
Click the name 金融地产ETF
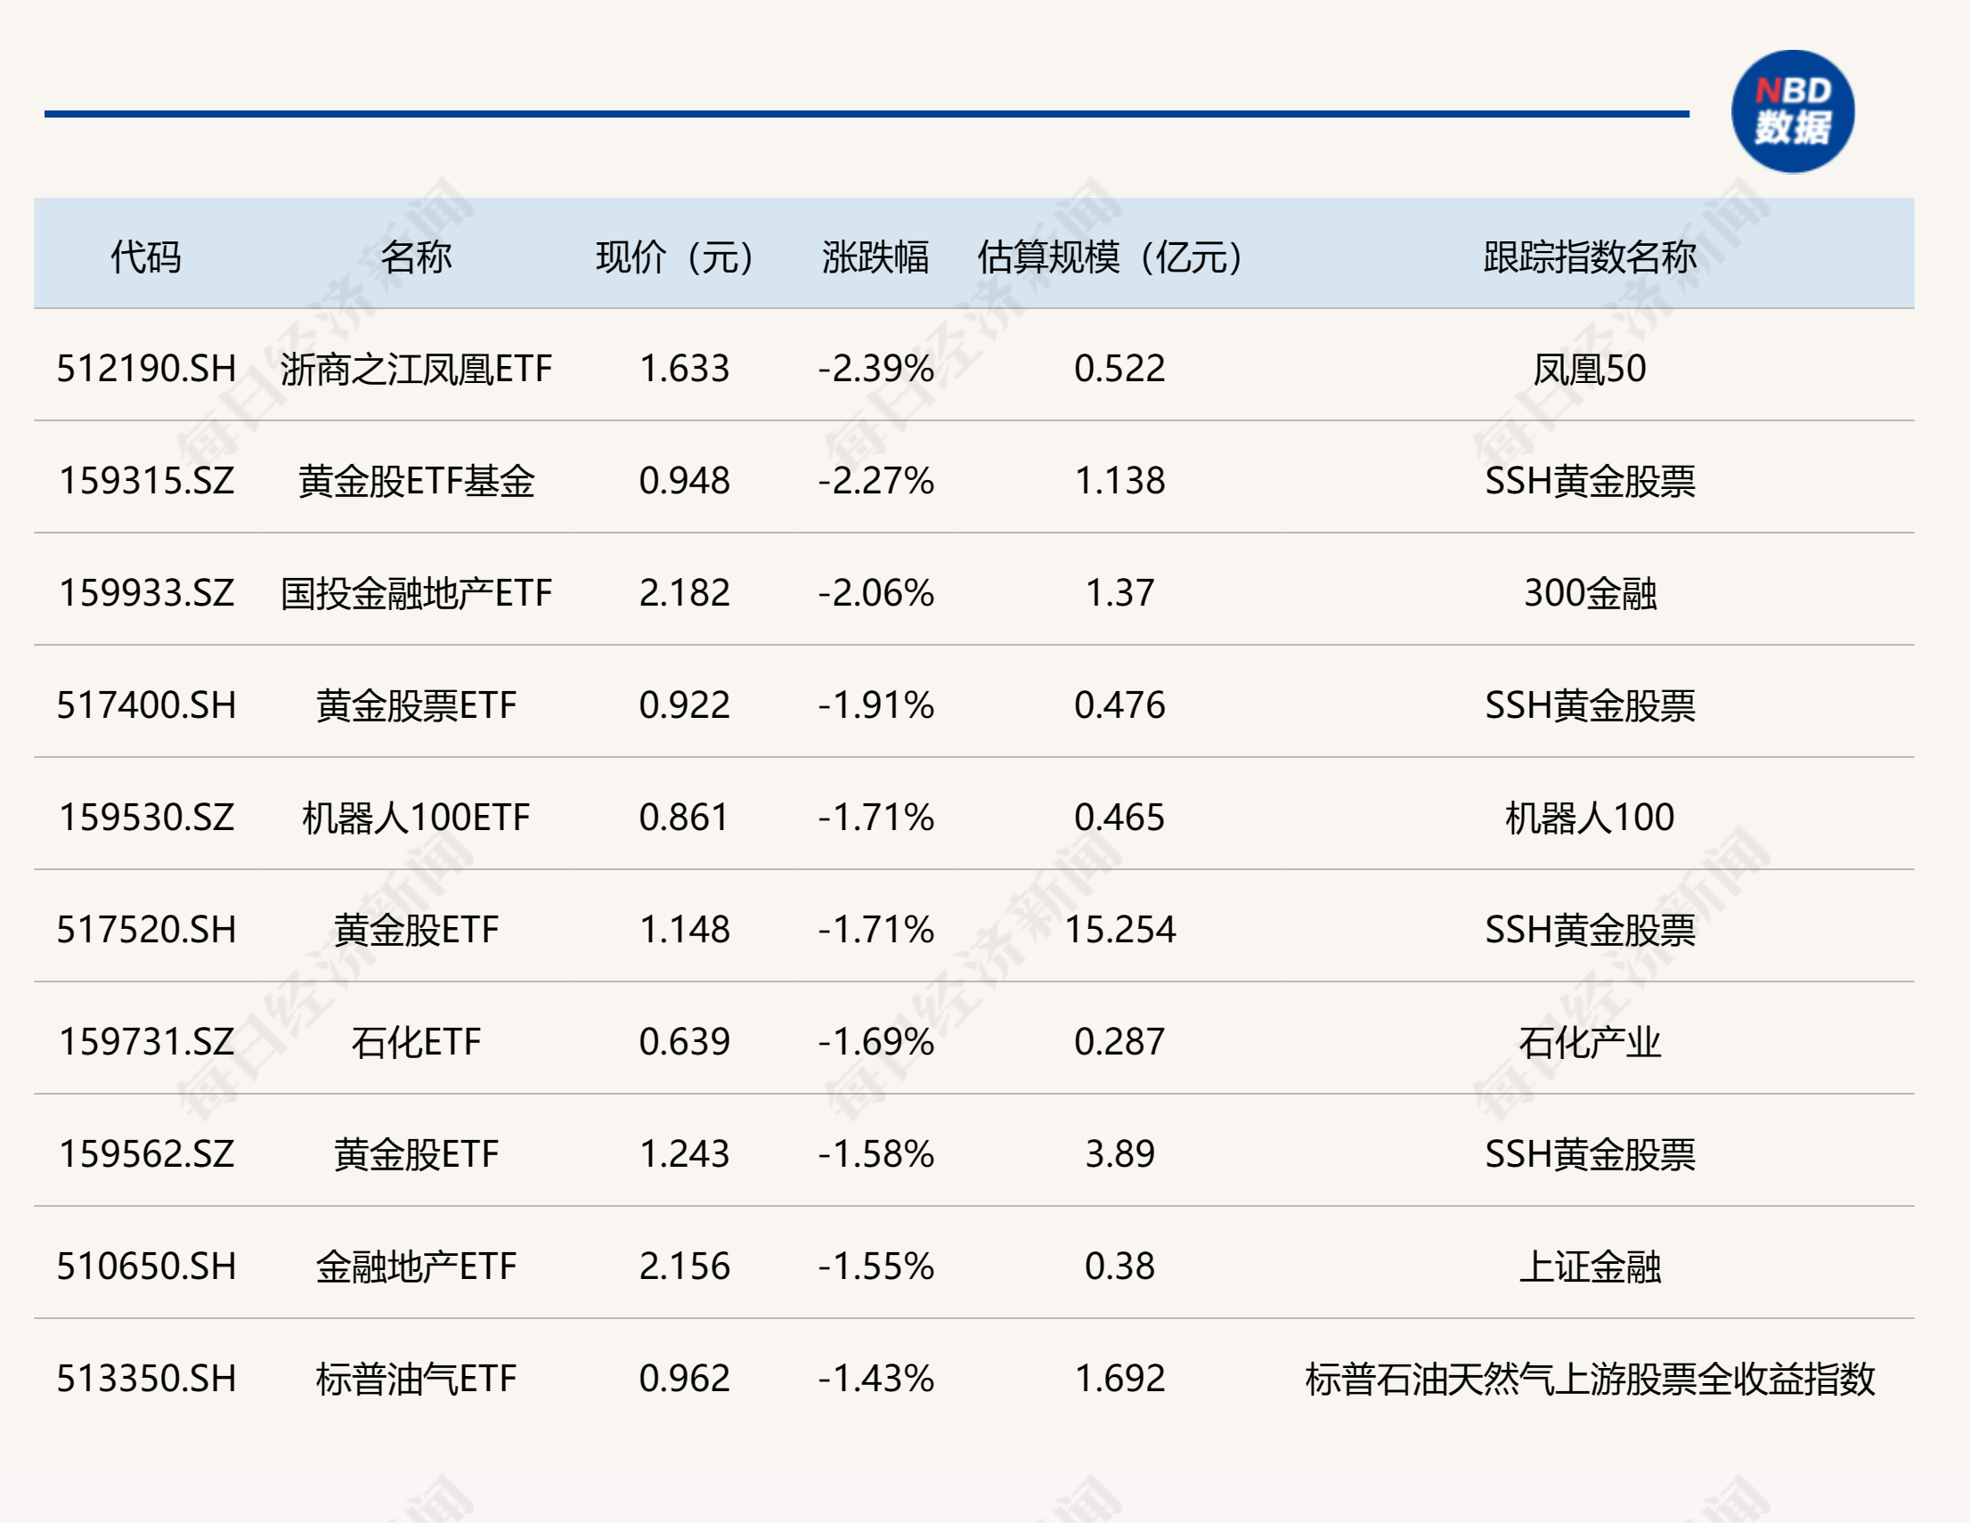[416, 1266]
